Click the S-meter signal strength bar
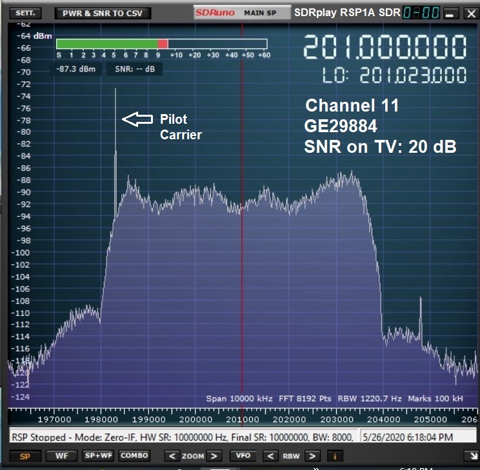 coord(161,44)
